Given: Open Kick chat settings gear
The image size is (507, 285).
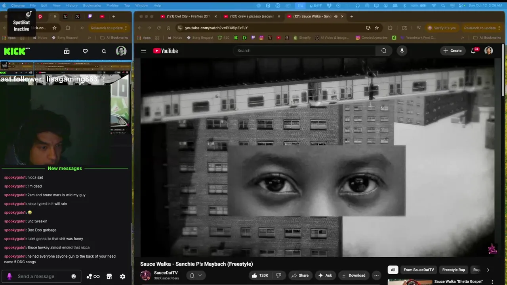Looking at the screenshot, I should [x=123, y=277].
